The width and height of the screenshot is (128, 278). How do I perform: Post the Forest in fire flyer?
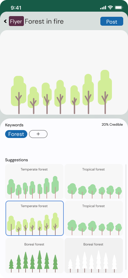point(112,21)
